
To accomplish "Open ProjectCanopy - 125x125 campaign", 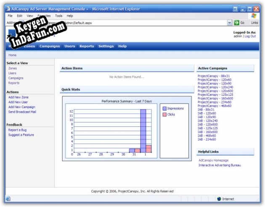I will (215, 94).
